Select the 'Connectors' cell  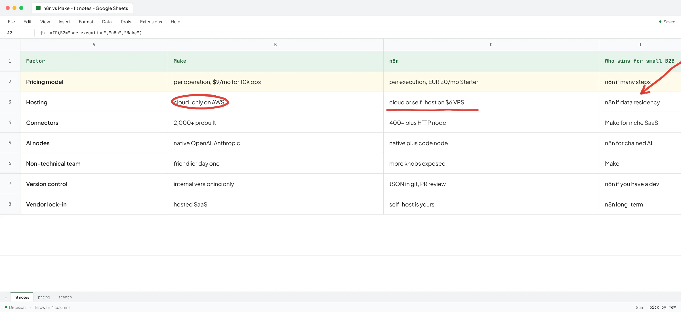coord(94,123)
